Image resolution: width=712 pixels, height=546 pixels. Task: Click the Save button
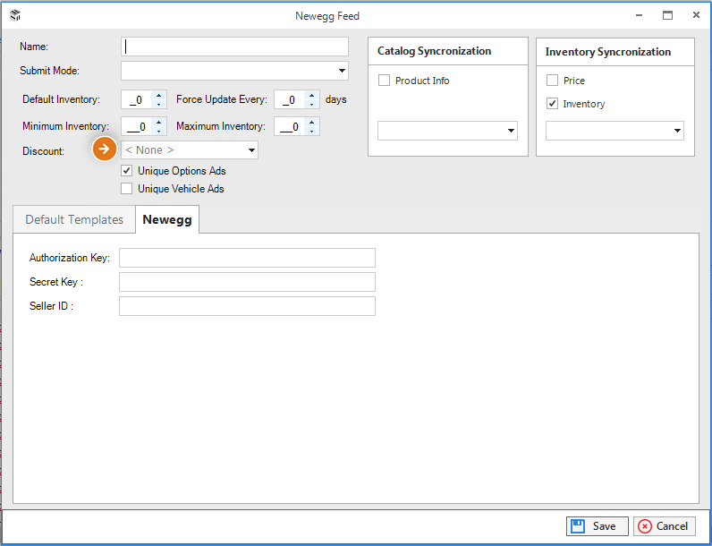click(x=598, y=526)
